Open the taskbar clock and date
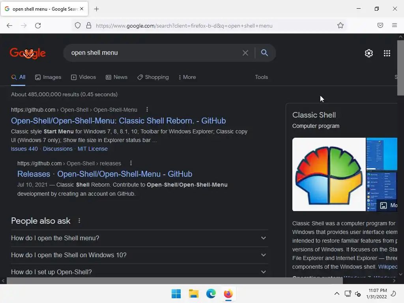This screenshot has height=303, width=404. (x=376, y=294)
